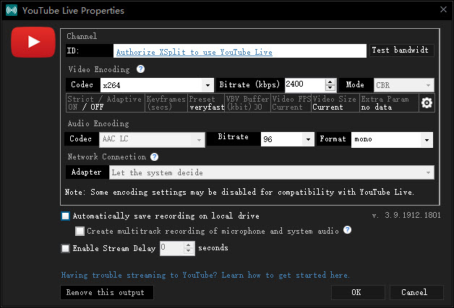Open the CBR Mode dropdown
Screen dimensions: 454x308
403,85
